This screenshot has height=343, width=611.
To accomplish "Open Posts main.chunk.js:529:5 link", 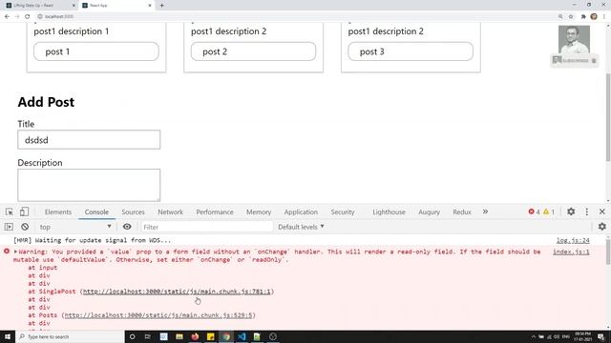I will pyautogui.click(x=158, y=315).
